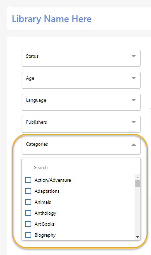Toggle the Art Books checkbox
The width and height of the screenshot is (151, 255).
click(28, 224)
